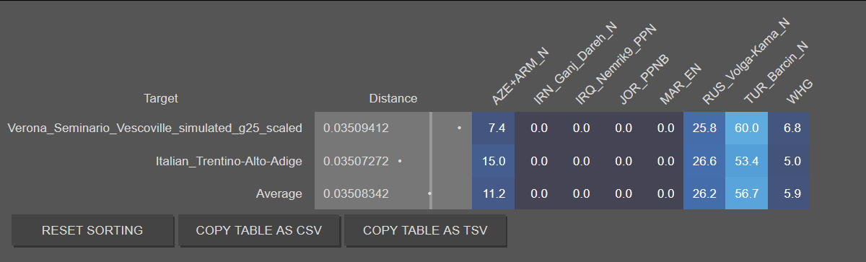Click the 0.03509412 distance bar
The image size is (866, 262).
(393, 128)
